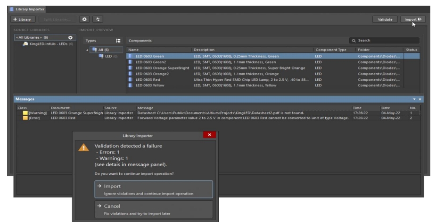The width and height of the screenshot is (436, 222).
Task: Click the settings gear toolbar button
Action: tap(84, 19)
